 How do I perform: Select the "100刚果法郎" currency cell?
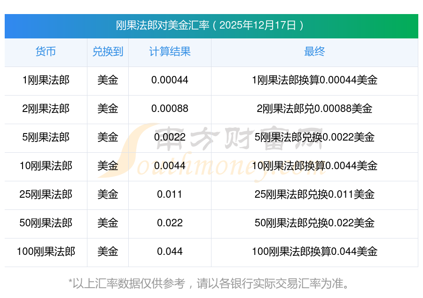[46, 252]
